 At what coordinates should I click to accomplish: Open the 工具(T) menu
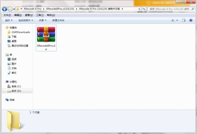[40, 15]
